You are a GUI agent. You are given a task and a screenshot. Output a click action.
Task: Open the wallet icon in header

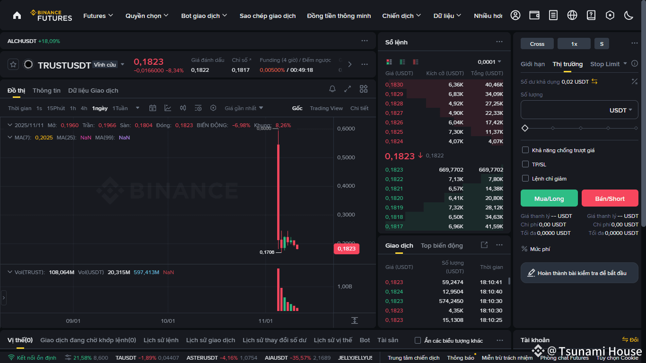tap(534, 15)
